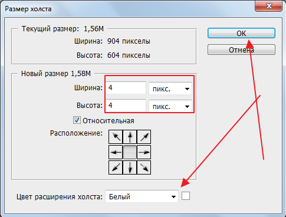Open the white canvas extension color swatch
Screen dimensions: 286x217
(186, 196)
